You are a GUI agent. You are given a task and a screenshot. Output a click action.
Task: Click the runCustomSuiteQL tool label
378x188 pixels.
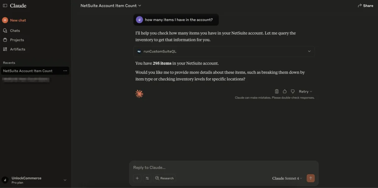pos(160,51)
